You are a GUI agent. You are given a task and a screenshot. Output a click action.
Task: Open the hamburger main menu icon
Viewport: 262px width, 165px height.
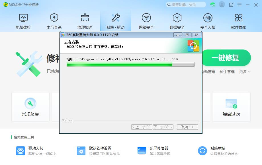click(x=240, y=5)
